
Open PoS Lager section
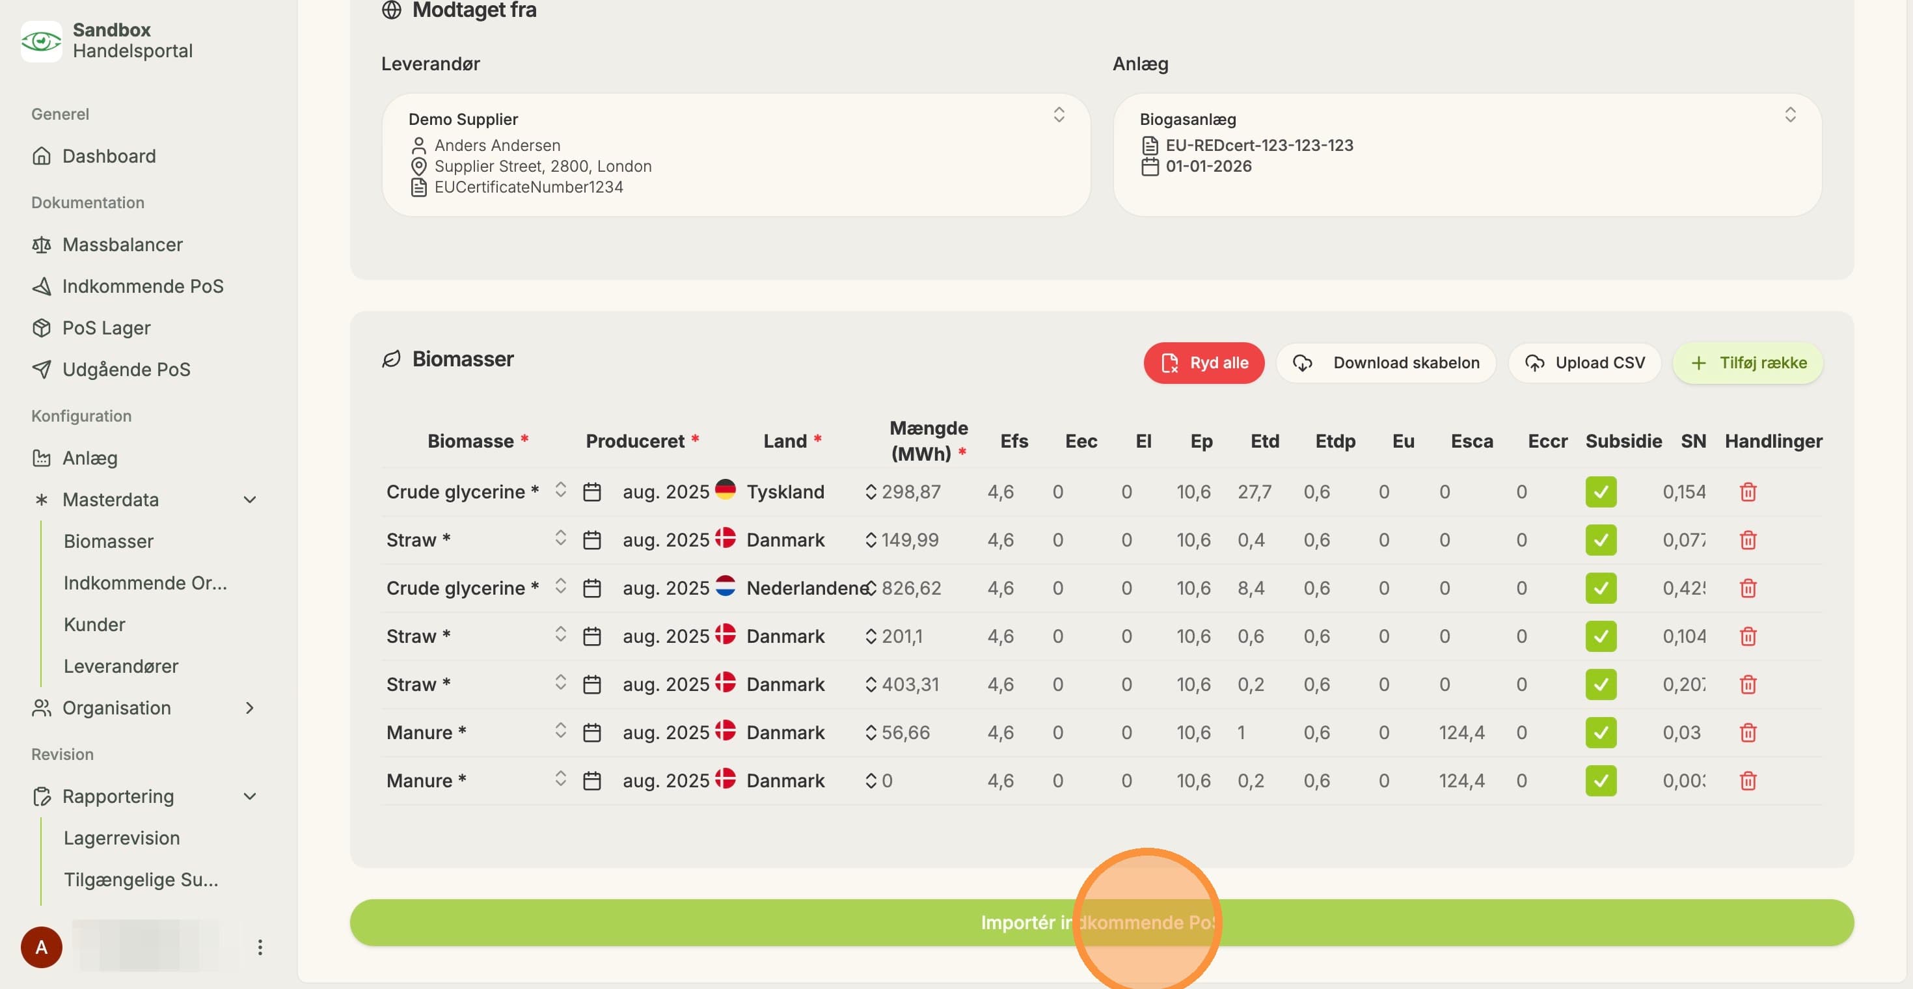click(x=90, y=327)
